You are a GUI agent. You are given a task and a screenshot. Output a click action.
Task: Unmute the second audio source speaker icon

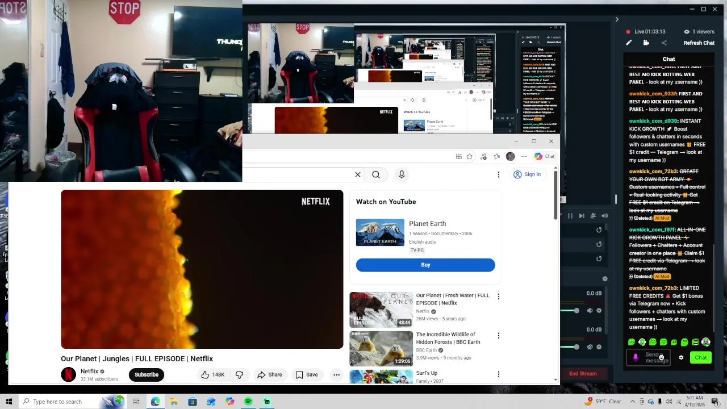point(590,347)
